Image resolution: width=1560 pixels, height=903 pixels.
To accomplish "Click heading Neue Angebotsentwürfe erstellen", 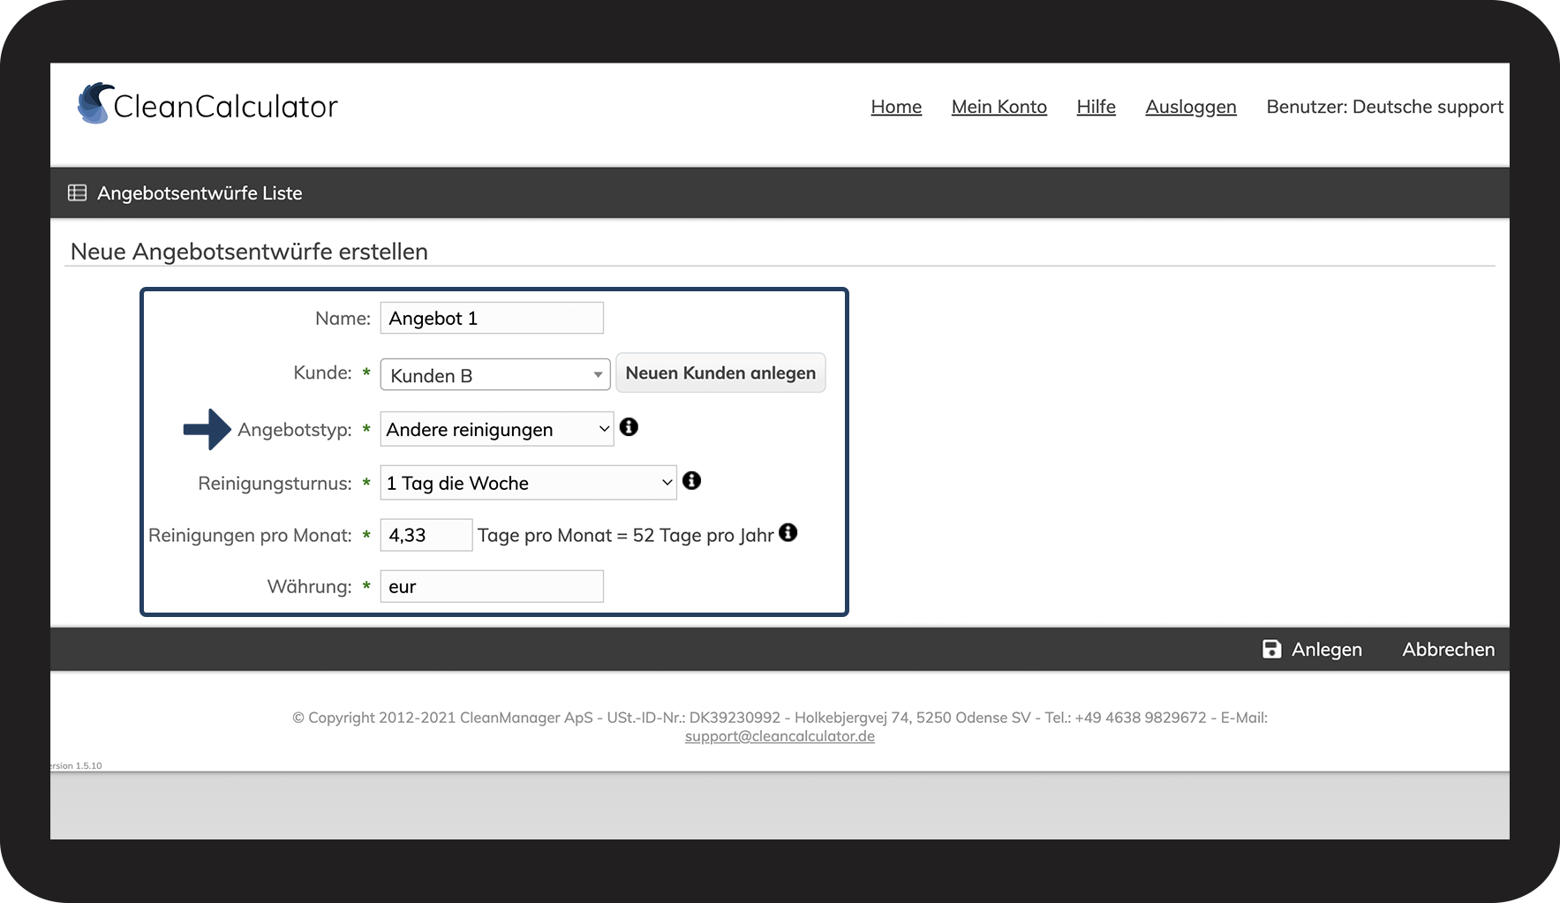I will click(x=249, y=252).
